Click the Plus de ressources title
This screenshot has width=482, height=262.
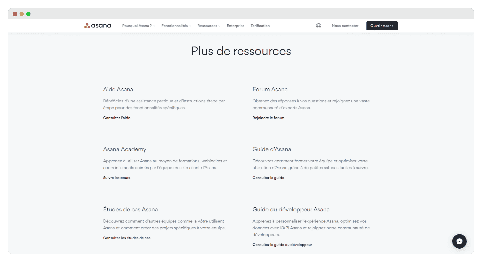point(241,51)
